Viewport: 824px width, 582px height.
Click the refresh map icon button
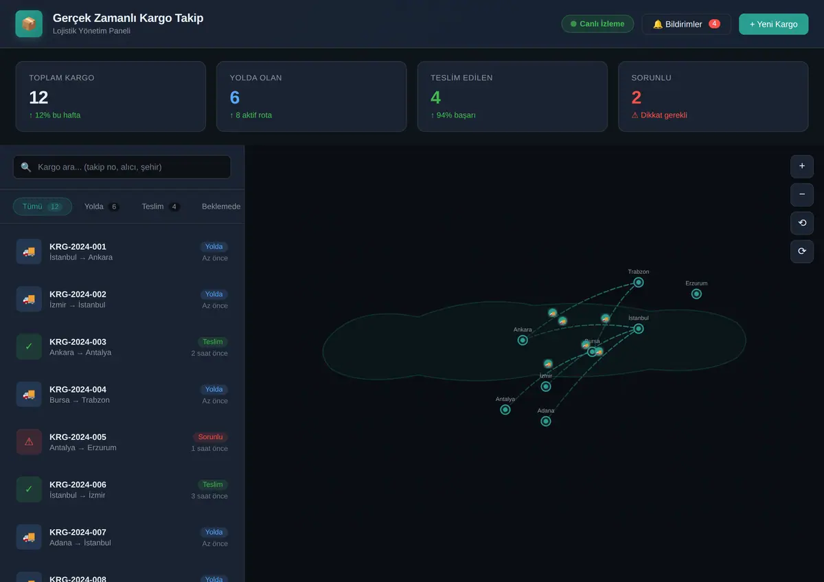pos(802,251)
